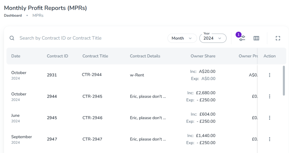
Task: Click the purple filter count badge
Action: click(x=239, y=35)
